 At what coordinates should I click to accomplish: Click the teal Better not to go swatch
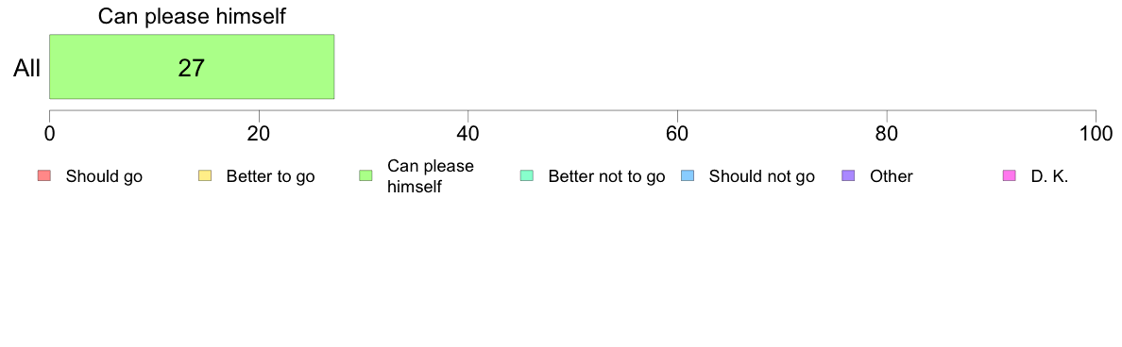[x=526, y=175]
